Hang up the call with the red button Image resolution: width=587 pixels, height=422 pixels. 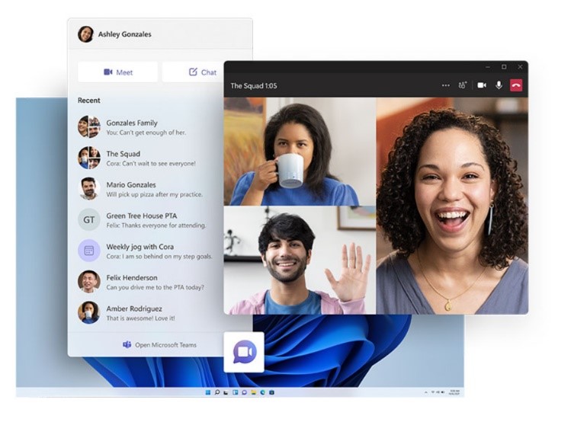tap(516, 85)
